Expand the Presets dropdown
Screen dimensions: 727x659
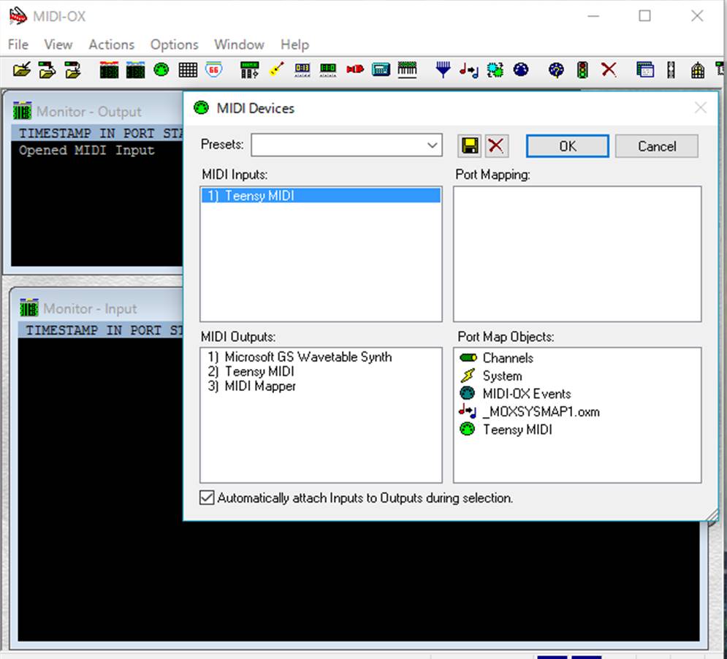click(x=432, y=145)
